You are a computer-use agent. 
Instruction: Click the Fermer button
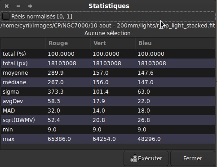pos(193,158)
